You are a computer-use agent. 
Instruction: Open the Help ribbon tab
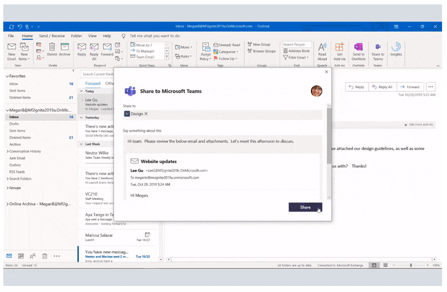[x=107, y=36]
